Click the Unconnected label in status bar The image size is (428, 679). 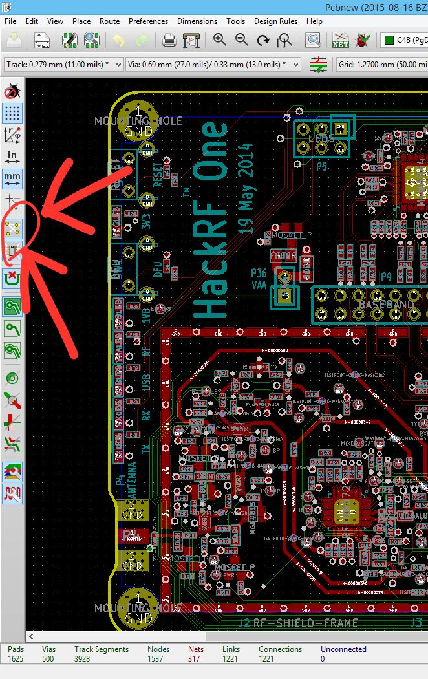point(343,649)
